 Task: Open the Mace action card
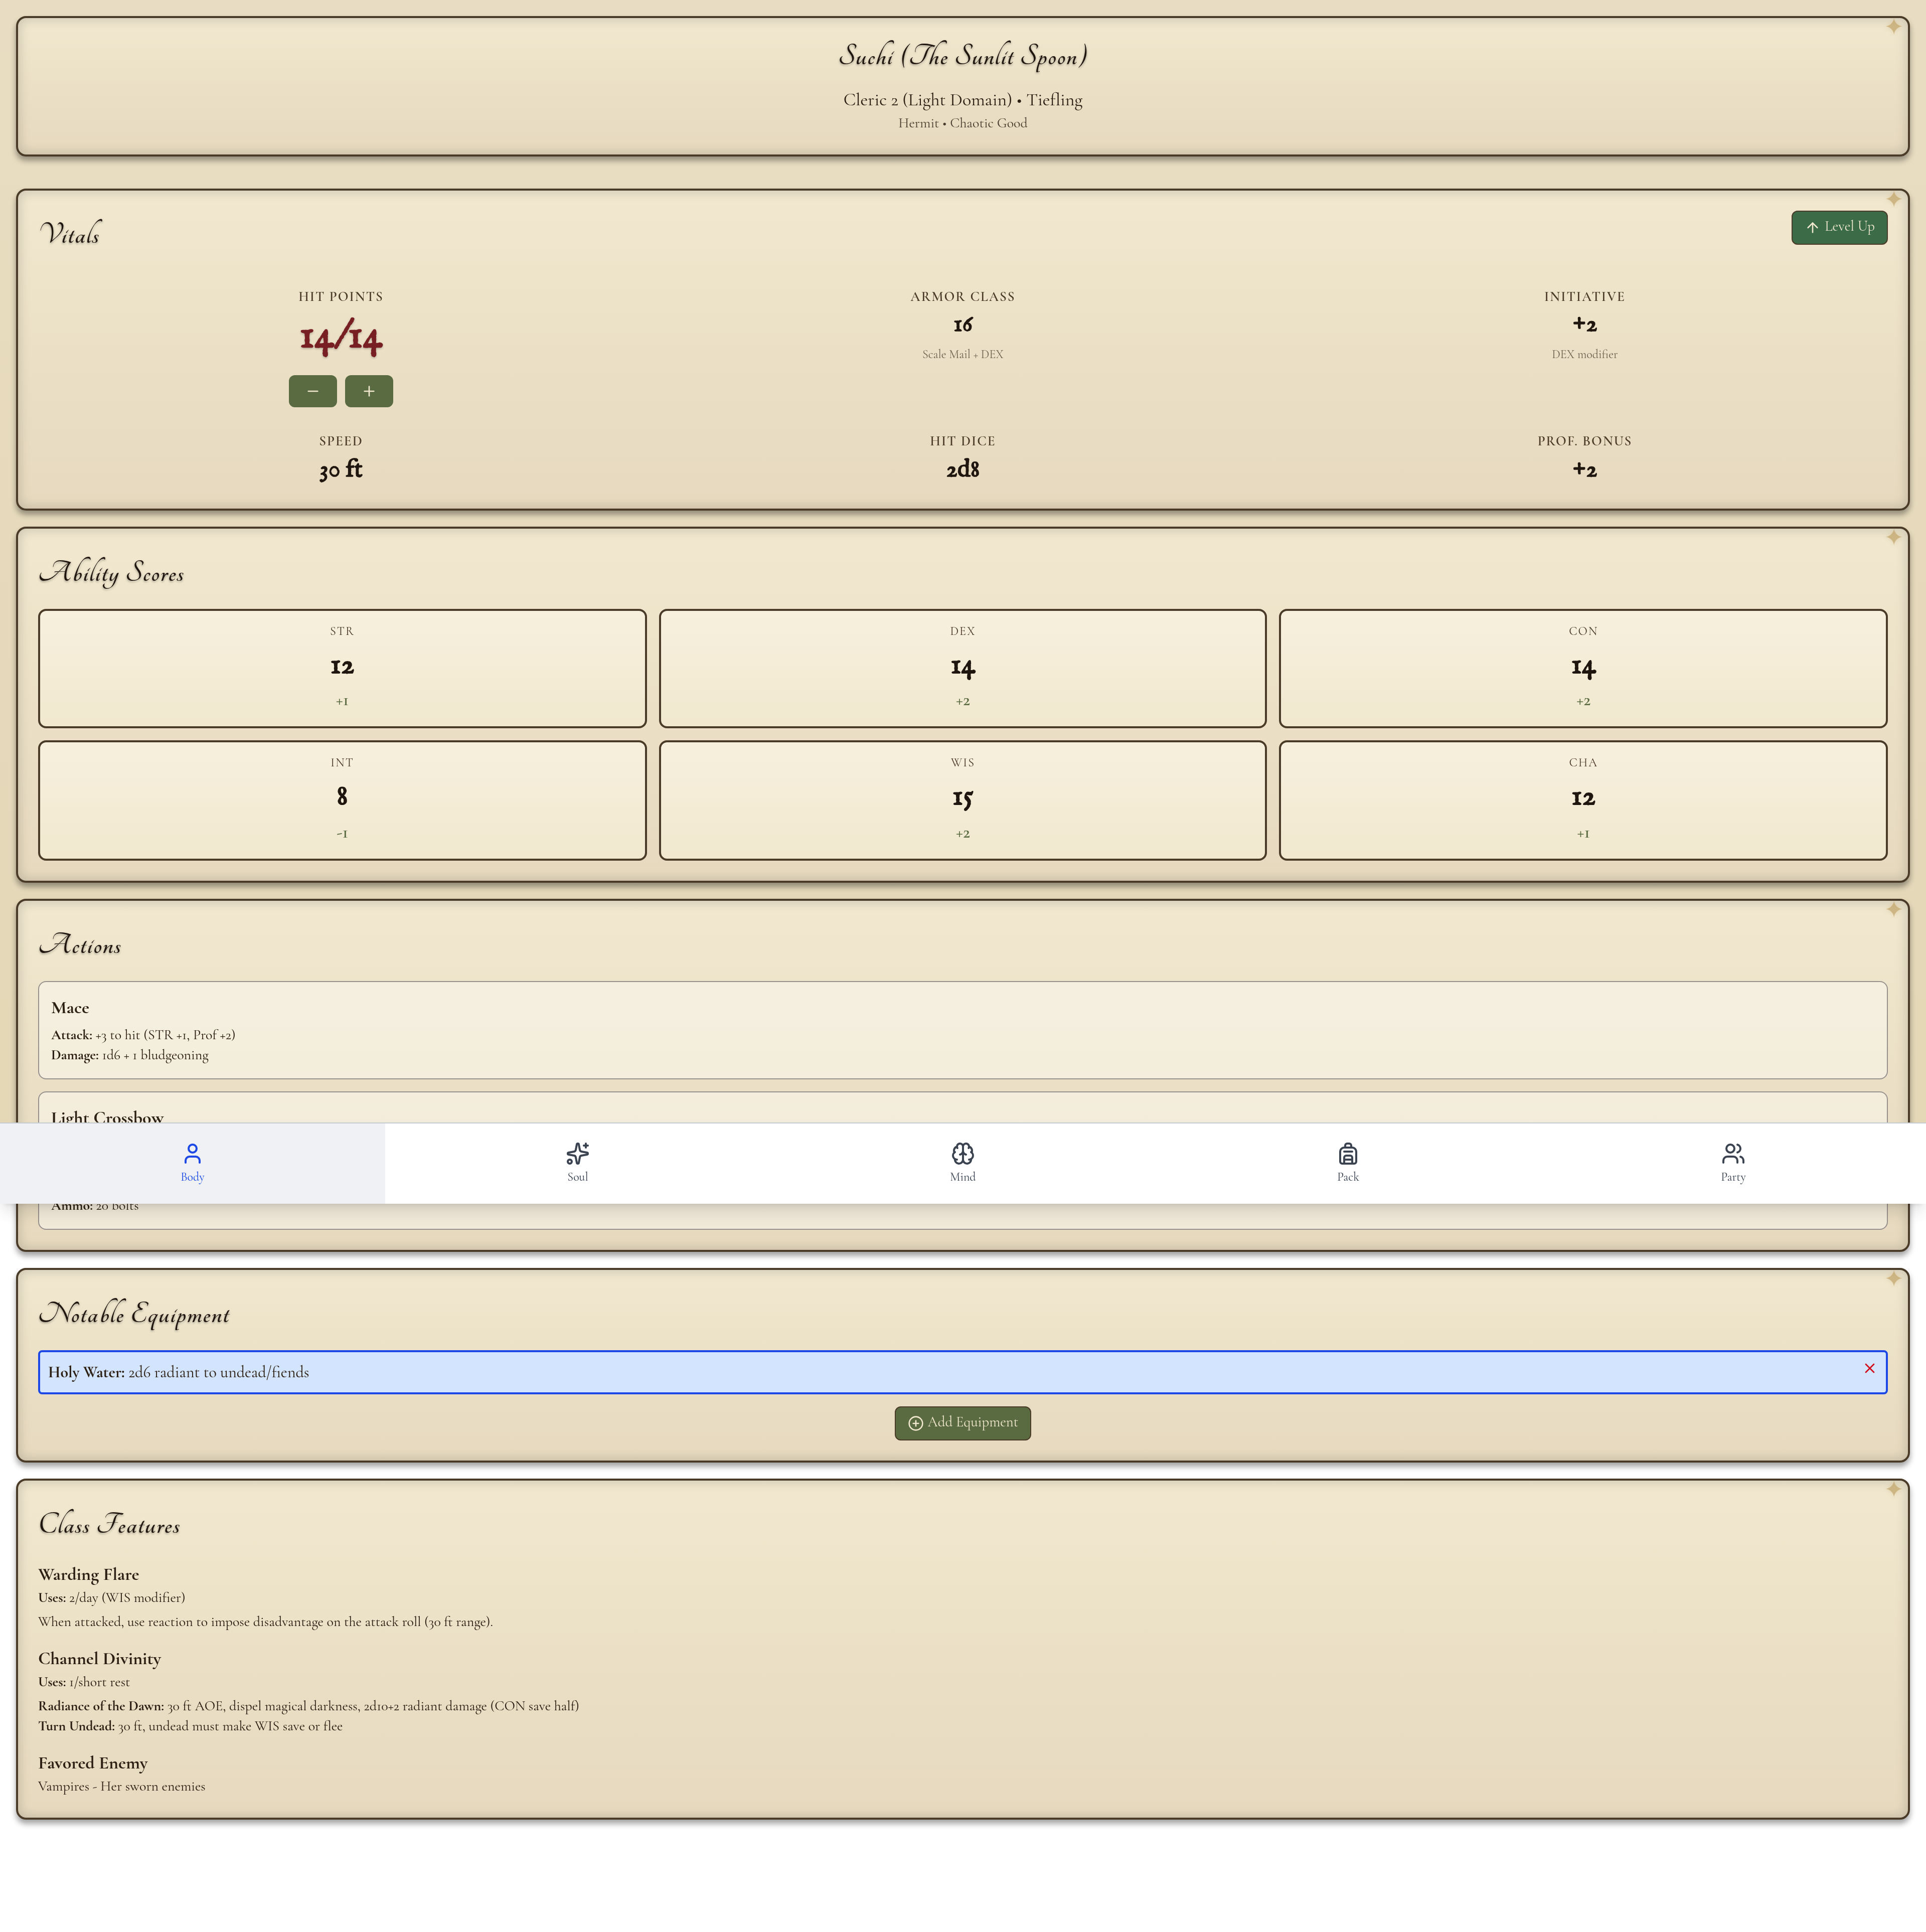tap(962, 1030)
